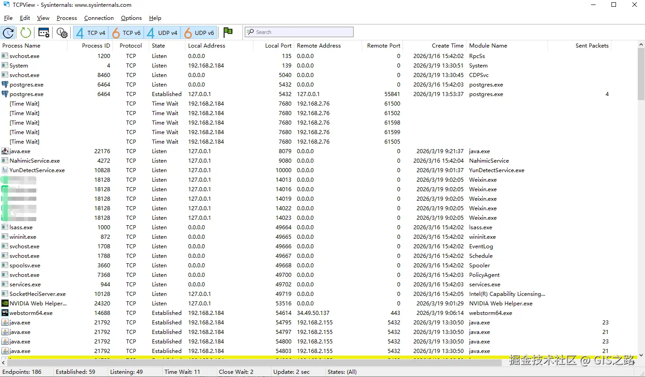Open the window-with-gear options icon

click(44, 33)
